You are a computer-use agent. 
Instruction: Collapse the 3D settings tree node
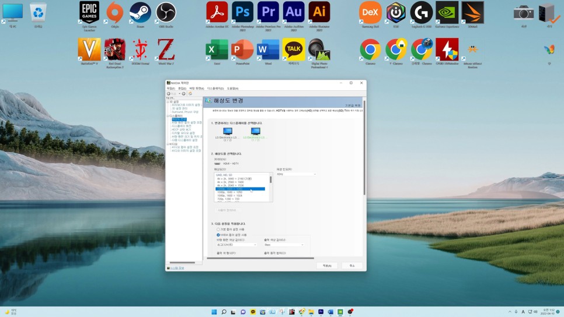pyautogui.click(x=168, y=101)
